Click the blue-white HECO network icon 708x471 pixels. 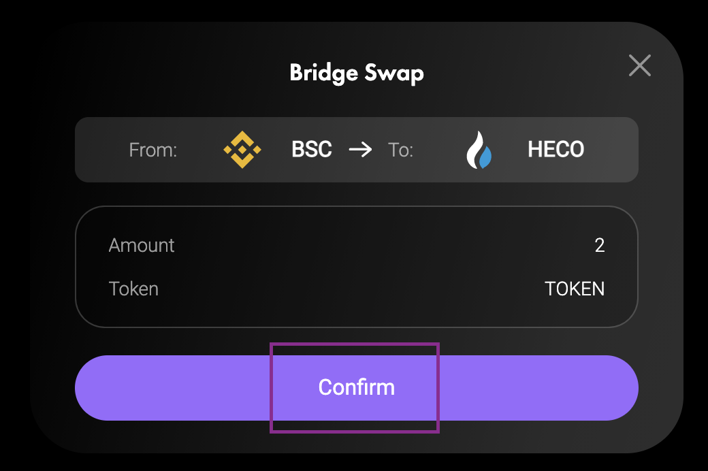click(x=479, y=149)
